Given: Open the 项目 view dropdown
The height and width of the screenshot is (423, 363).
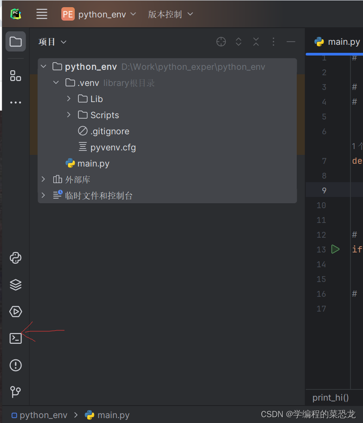Looking at the screenshot, I should coord(52,41).
